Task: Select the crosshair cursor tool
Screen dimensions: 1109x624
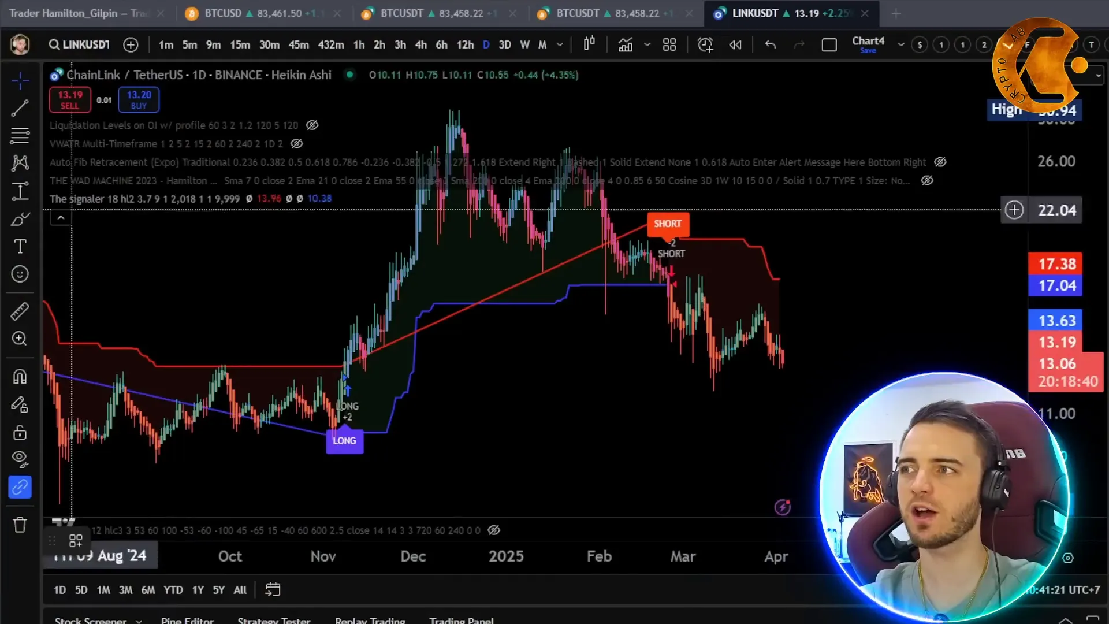Action: click(x=20, y=80)
